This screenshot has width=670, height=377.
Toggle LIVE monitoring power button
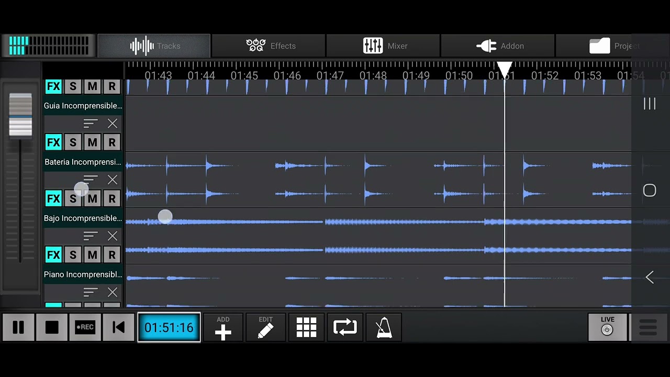[607, 328]
